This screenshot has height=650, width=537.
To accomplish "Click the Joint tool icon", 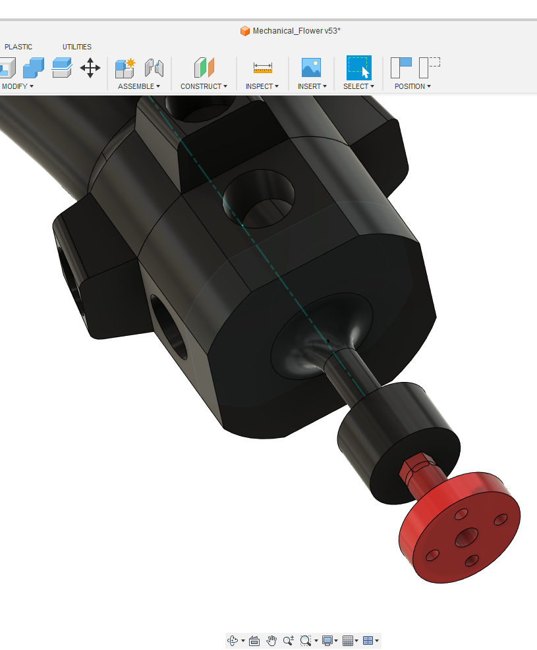I will (x=154, y=68).
